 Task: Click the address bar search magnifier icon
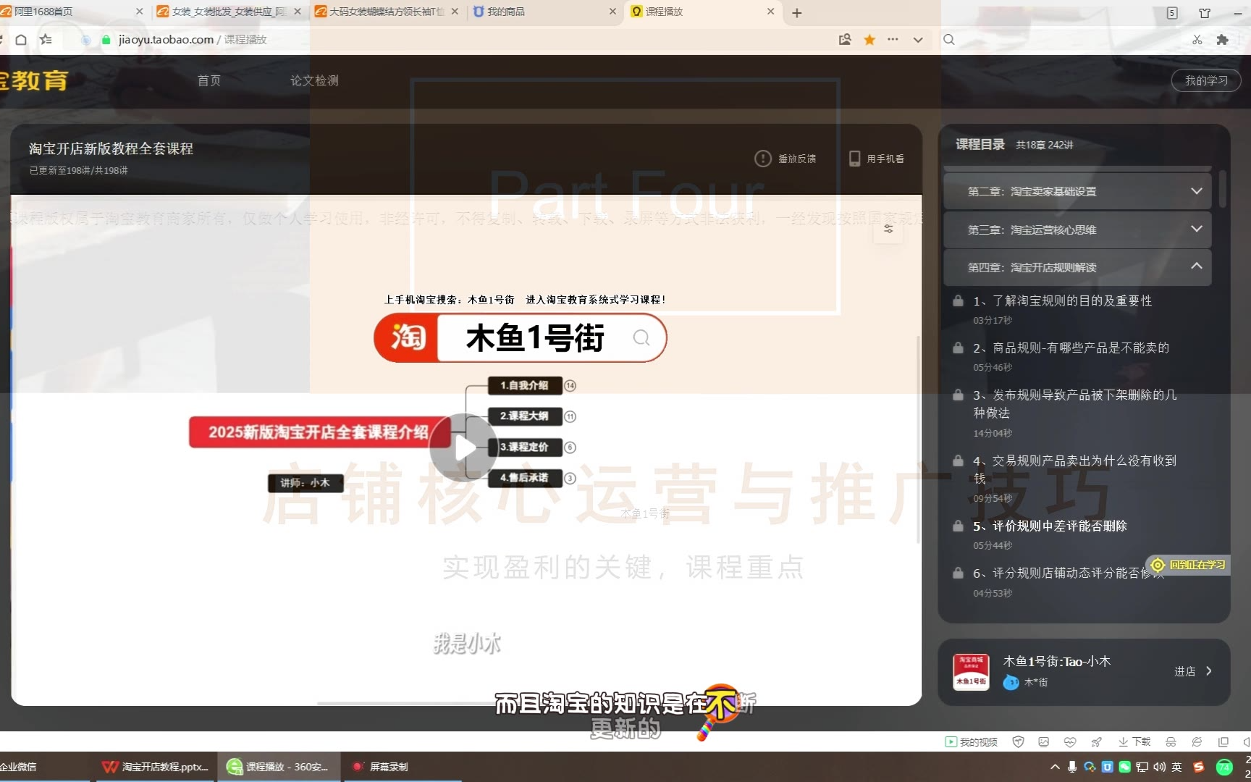[949, 40]
